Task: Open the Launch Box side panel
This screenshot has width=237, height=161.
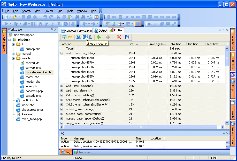Action: (x=233, y=39)
